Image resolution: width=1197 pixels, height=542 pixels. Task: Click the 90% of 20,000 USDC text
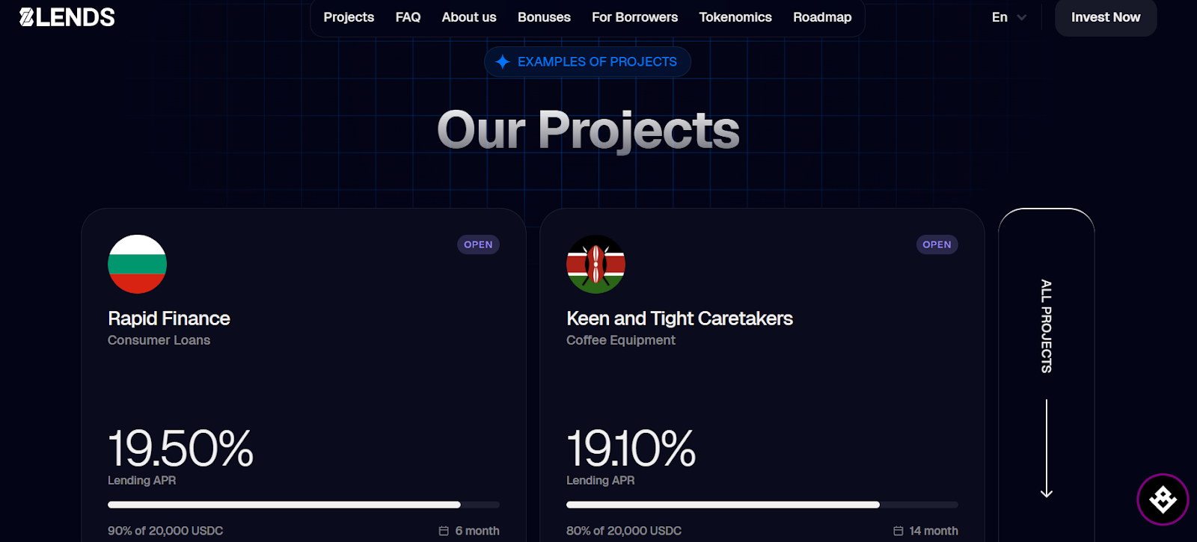[x=165, y=531]
